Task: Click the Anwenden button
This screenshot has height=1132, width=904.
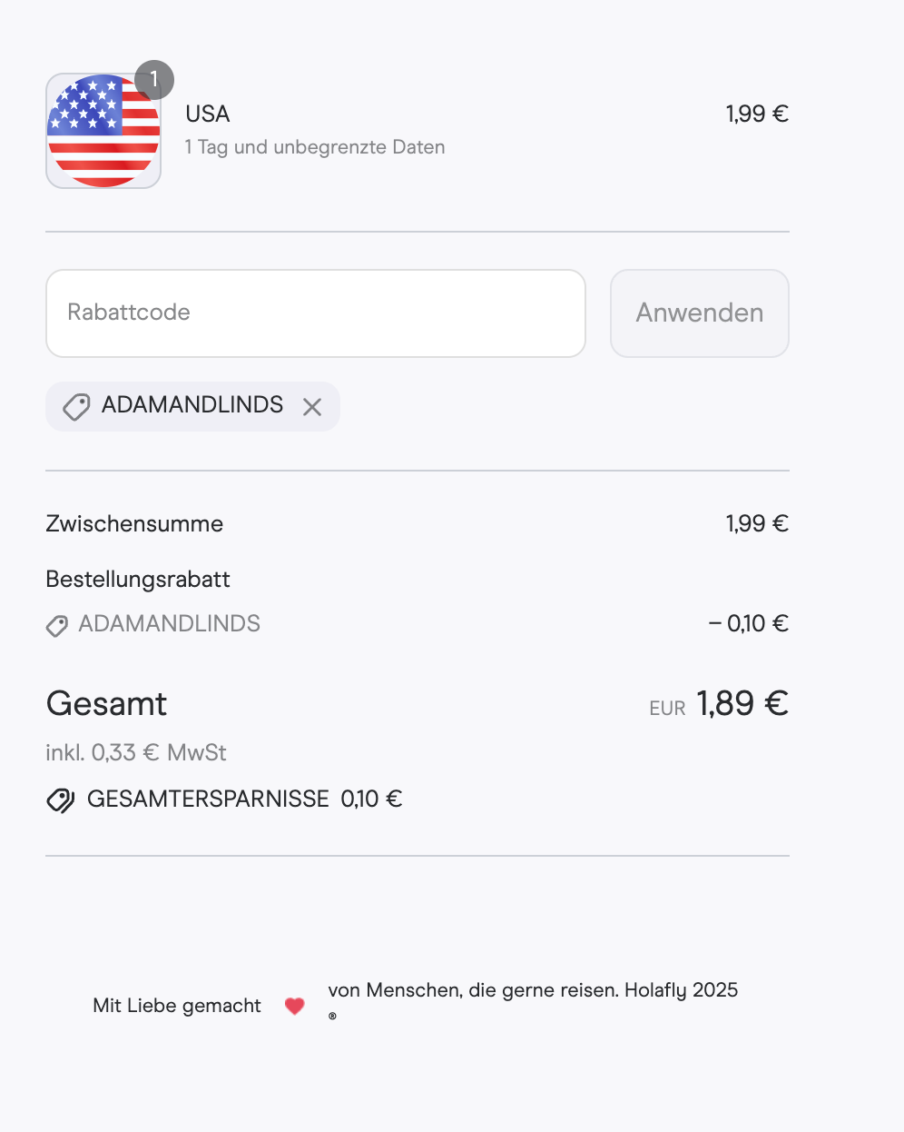Action: (700, 313)
